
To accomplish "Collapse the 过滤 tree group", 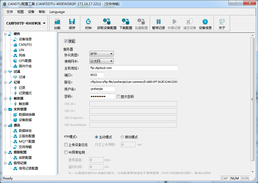I will pyautogui.click(x=5, y=72).
